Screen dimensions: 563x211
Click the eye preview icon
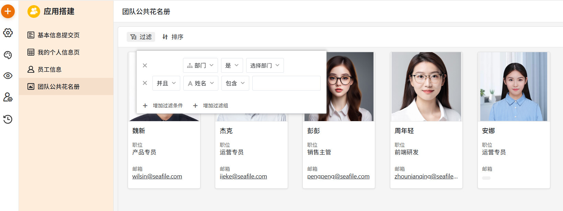point(8,76)
